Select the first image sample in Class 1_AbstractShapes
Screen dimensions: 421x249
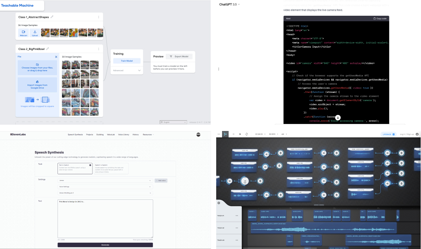point(45,33)
